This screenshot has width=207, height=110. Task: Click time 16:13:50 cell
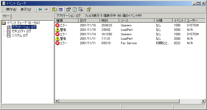pyautogui.click(x=107, y=34)
